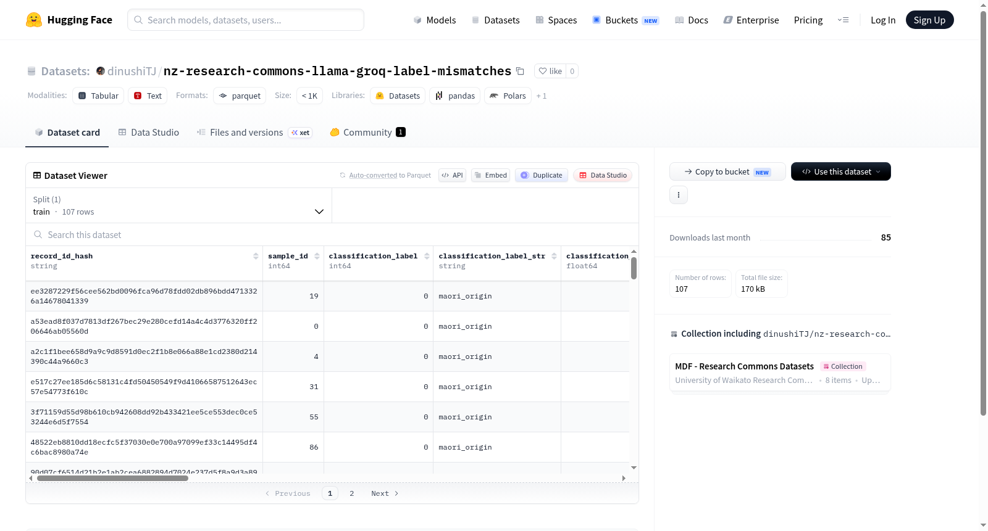Switch to the Community tab
This screenshot has width=988, height=531.
[367, 132]
